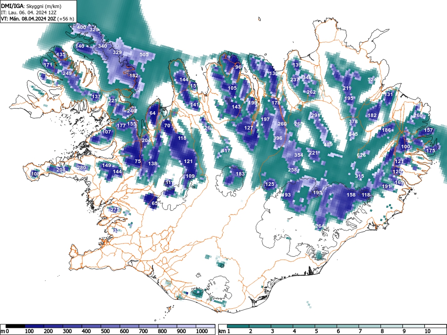Click the visibility value '249'

coord(67,73)
